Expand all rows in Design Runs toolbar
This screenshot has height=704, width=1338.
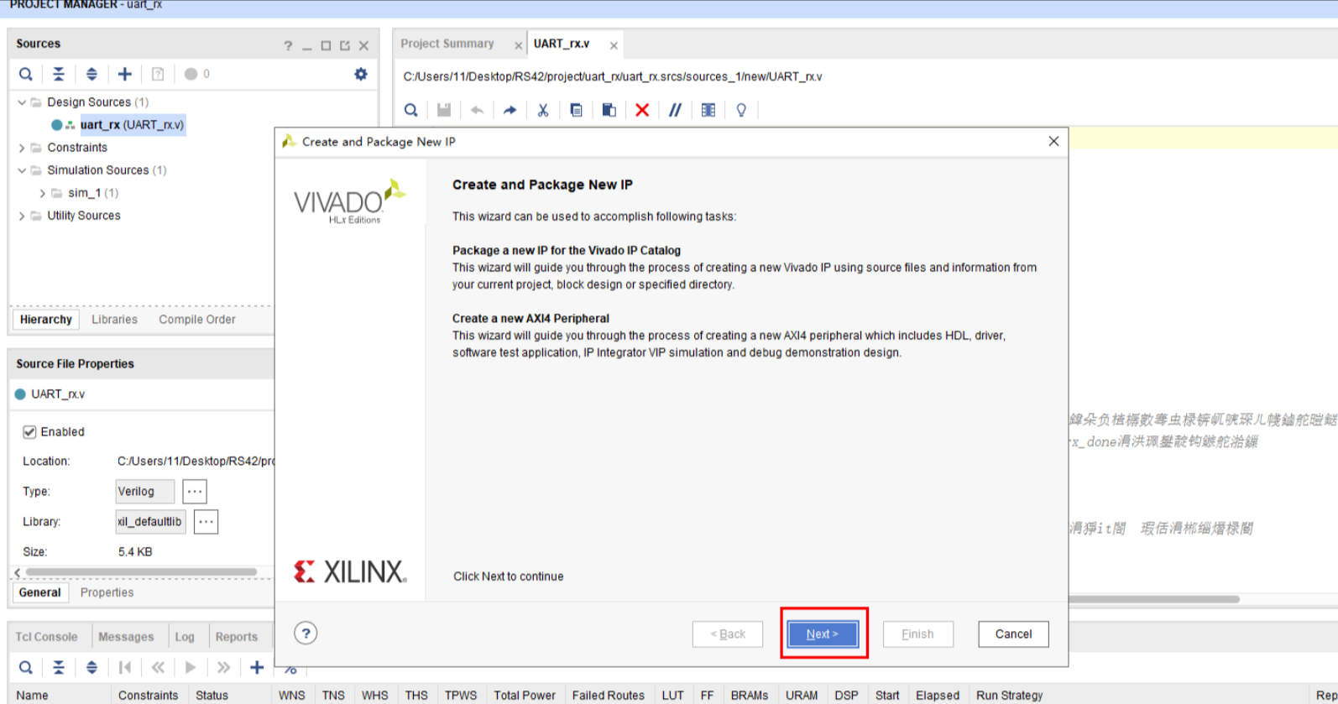point(91,667)
